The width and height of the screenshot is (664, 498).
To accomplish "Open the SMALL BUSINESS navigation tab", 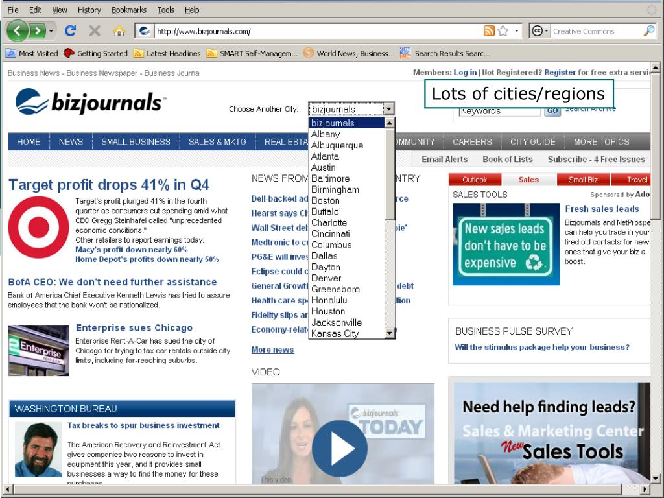I will 136,142.
